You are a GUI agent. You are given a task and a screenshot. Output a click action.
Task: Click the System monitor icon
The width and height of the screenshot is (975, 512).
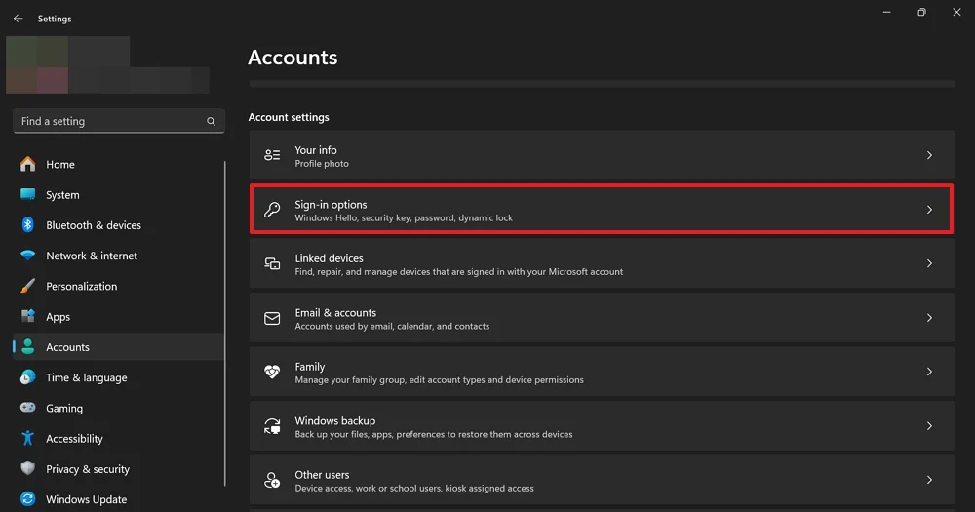(28, 194)
